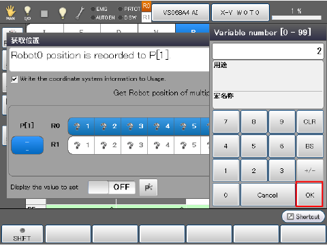Click the gray stop square icon
The image size is (327, 245).
(x=44, y=14)
